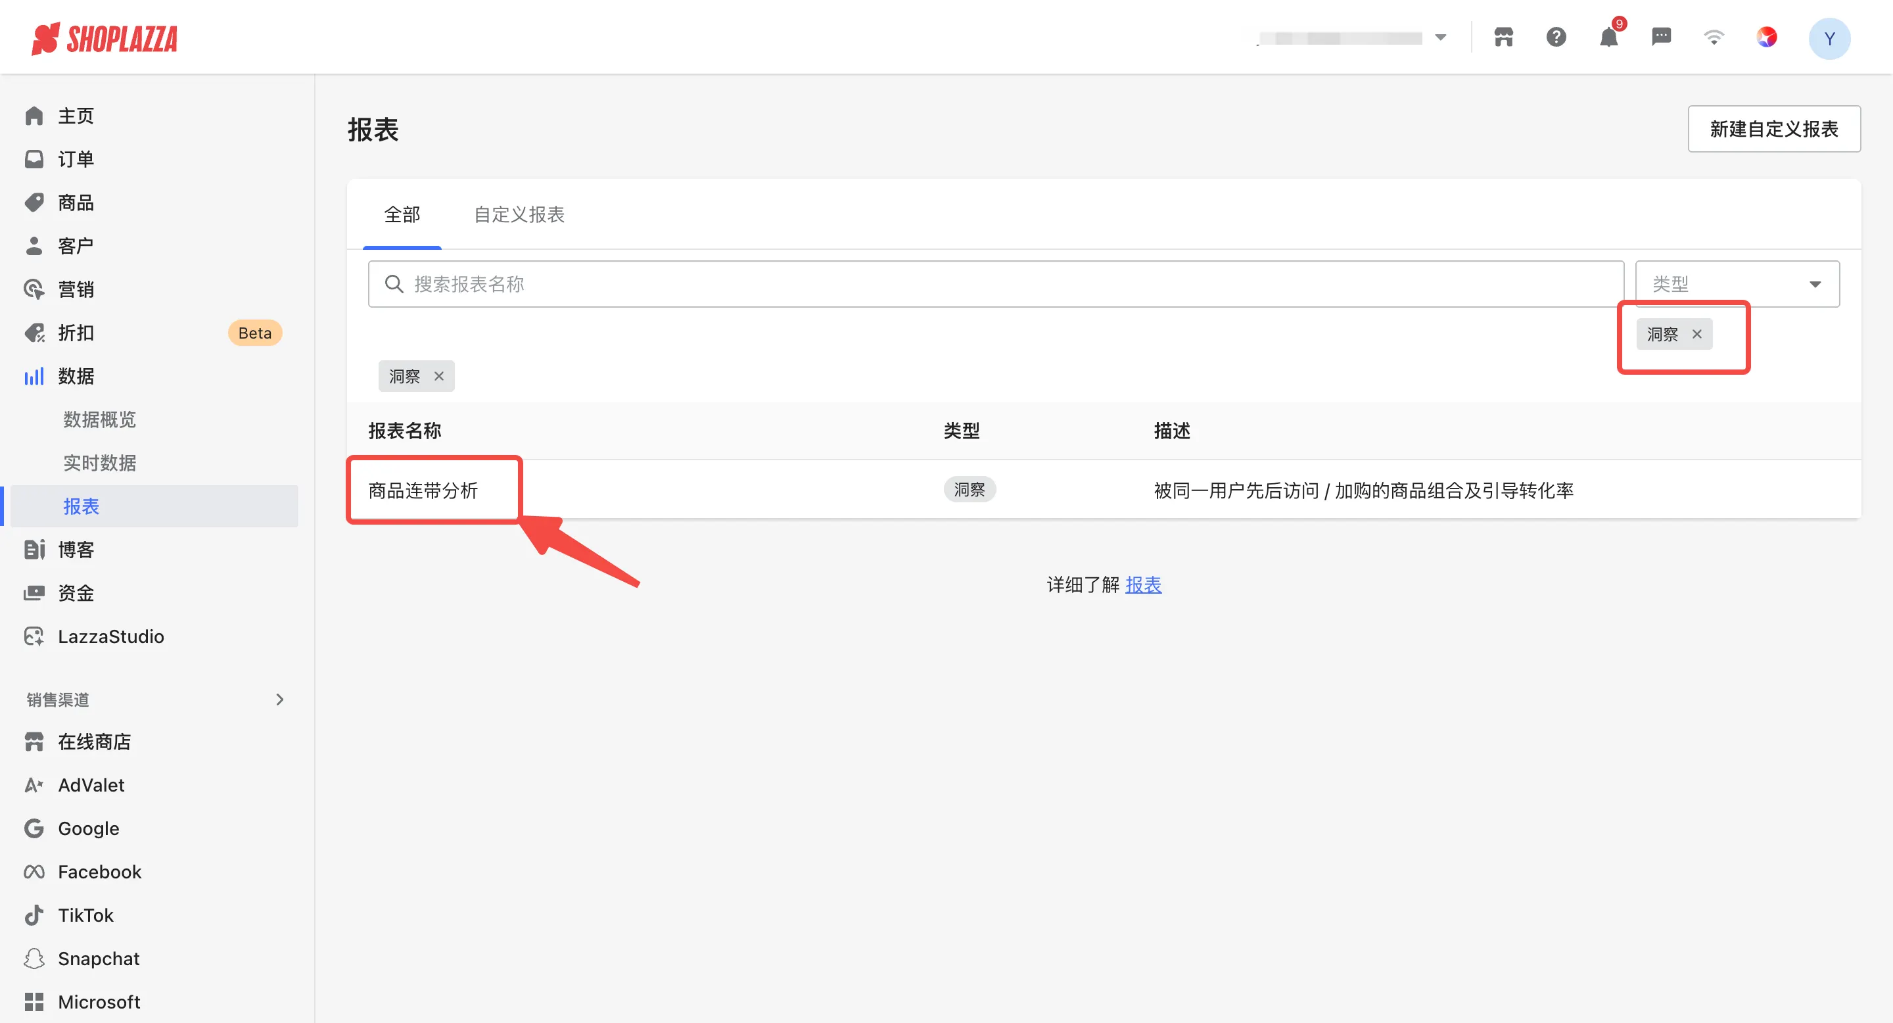Click the marketing icon beside 营销
Viewport: 1893px width, 1023px height.
coord(34,289)
